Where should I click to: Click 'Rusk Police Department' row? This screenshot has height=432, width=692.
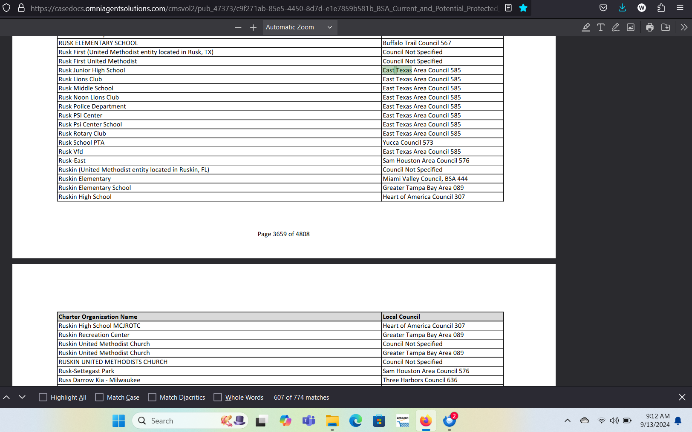[x=280, y=106]
